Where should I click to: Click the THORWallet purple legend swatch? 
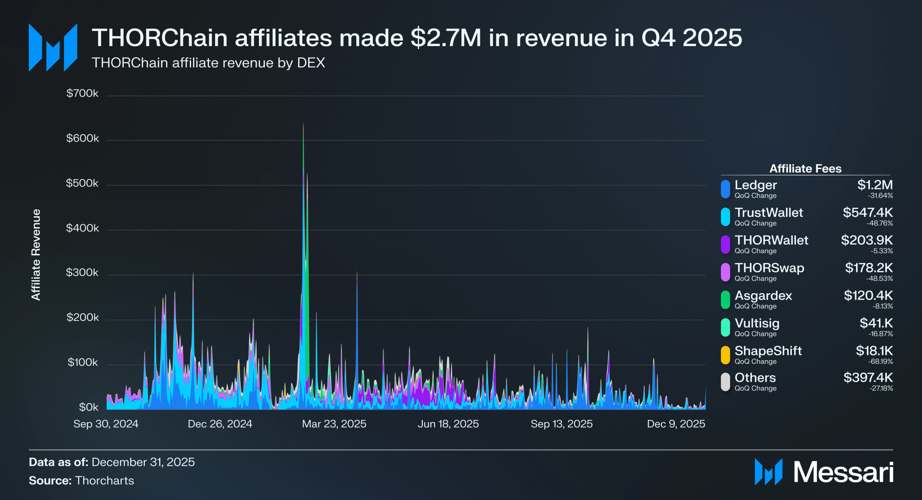pyautogui.click(x=725, y=244)
